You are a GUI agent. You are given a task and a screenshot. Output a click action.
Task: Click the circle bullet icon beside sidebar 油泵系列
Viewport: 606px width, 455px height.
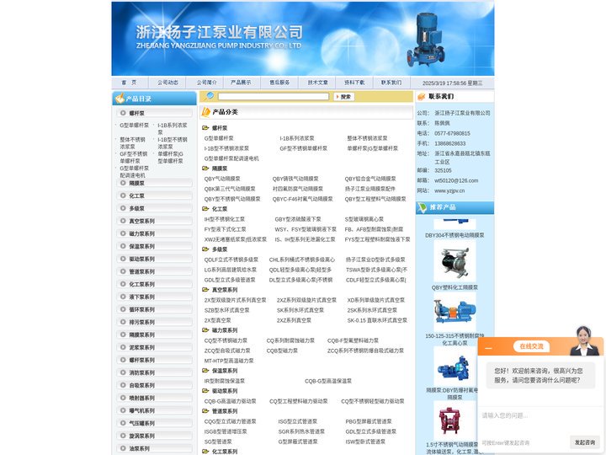(123, 448)
